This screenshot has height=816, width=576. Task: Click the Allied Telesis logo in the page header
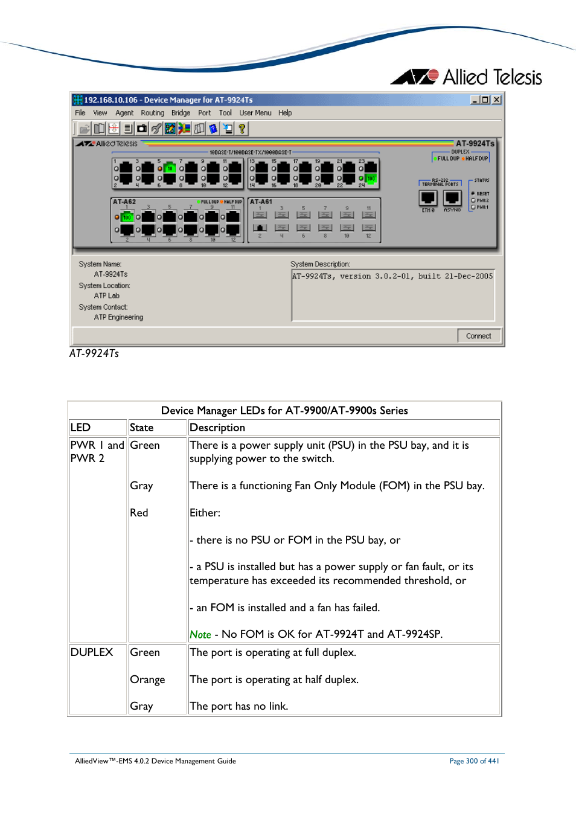466,77
